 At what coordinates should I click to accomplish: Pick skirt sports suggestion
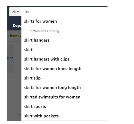coord(64,107)
